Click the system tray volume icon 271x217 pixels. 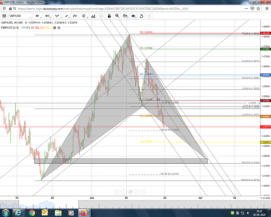[x=248, y=213]
